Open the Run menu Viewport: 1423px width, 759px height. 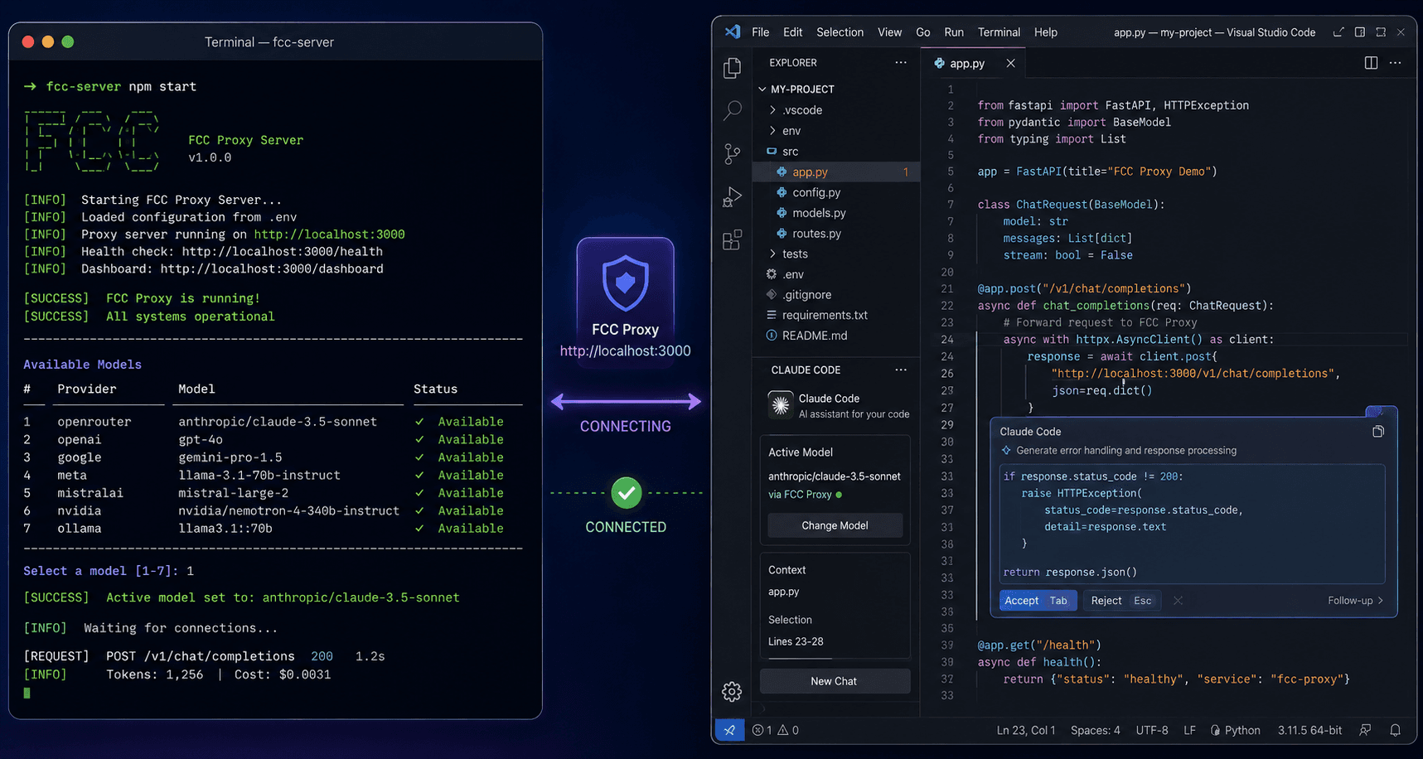point(954,32)
